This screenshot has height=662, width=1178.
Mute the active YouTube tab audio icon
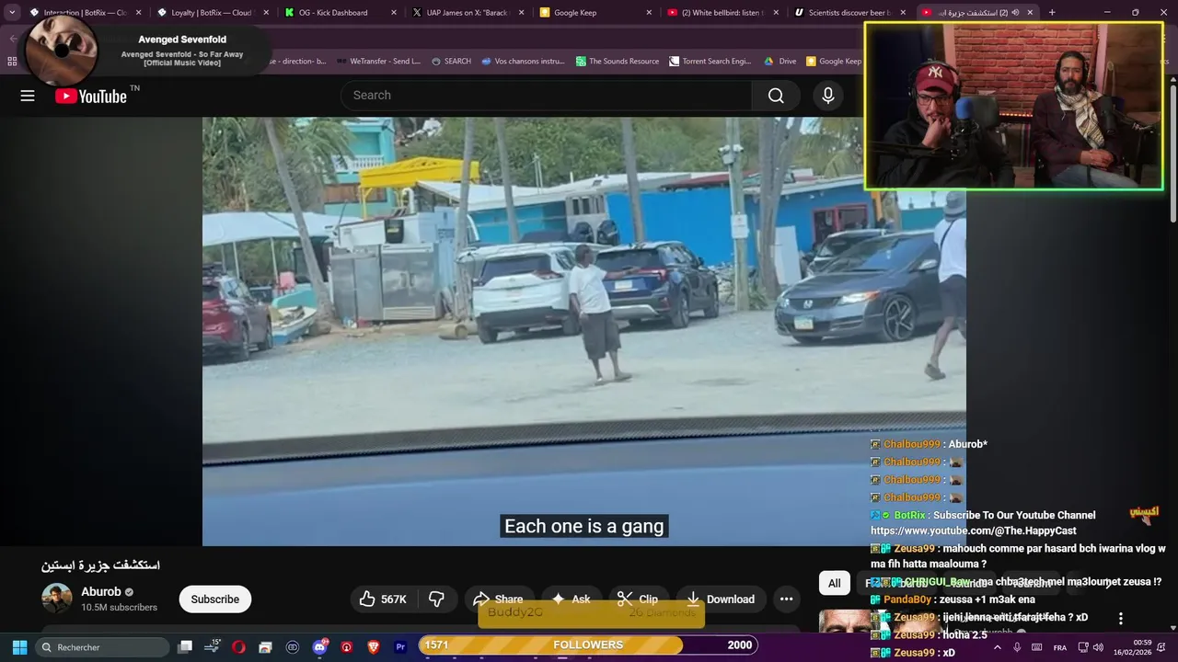pyautogui.click(x=1013, y=13)
